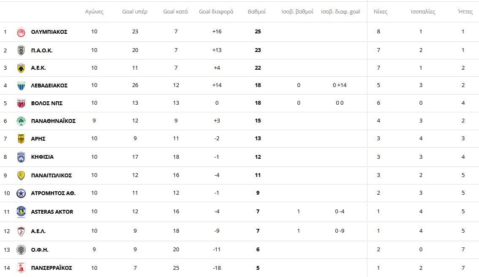Click the Olympiacos club crest icon
This screenshot has height=277, width=479.
pyautogui.click(x=21, y=32)
